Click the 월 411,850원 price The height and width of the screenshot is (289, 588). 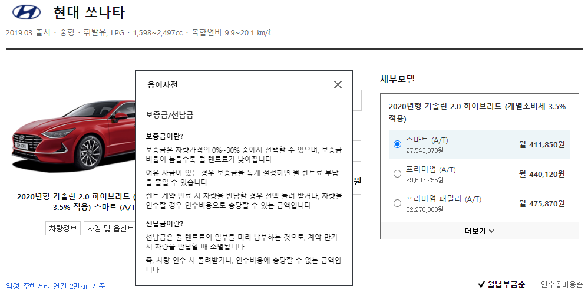coord(542,144)
